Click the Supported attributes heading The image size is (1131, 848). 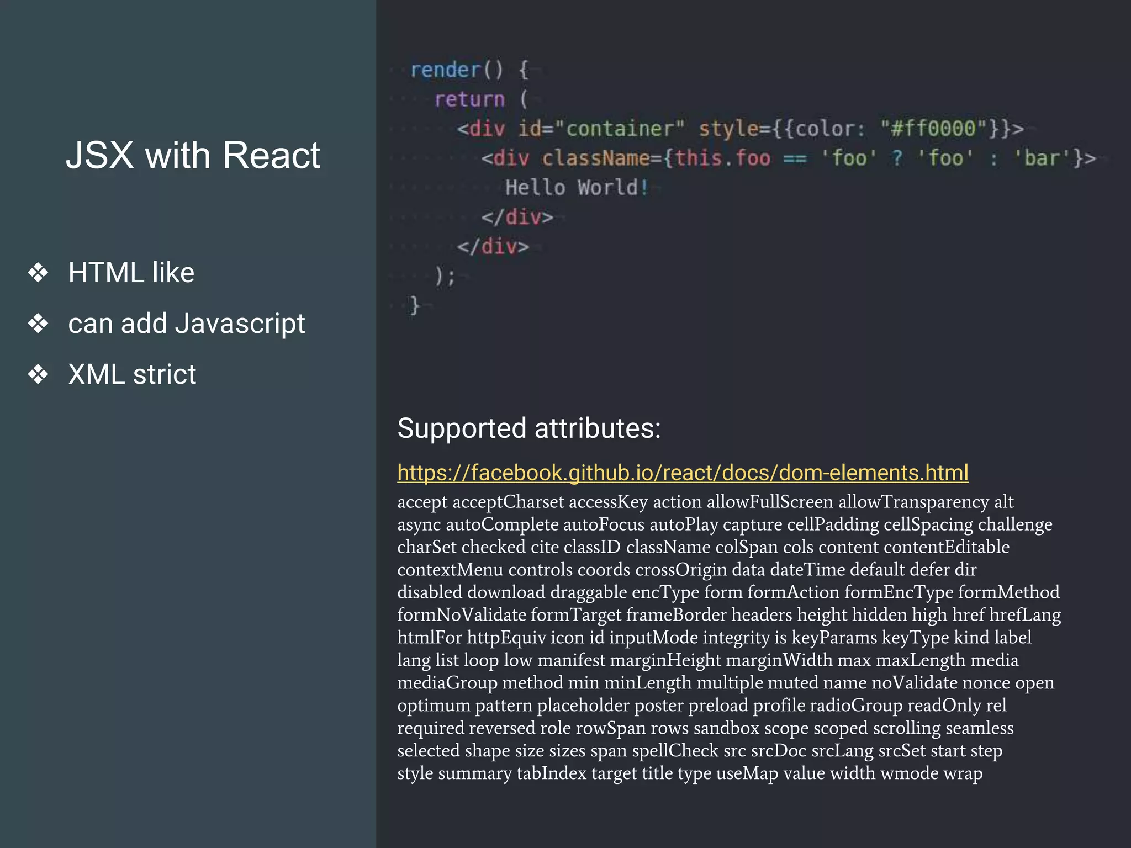[528, 428]
